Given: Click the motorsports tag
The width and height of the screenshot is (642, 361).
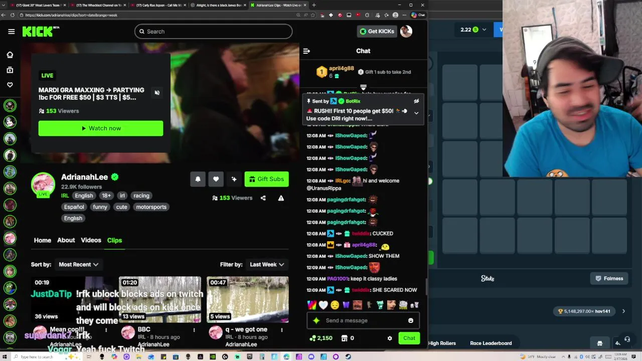Looking at the screenshot, I should [151, 207].
